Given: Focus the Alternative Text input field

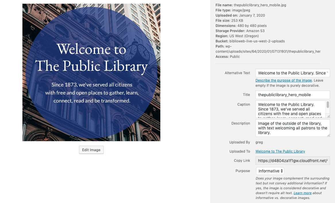Looking at the screenshot, I should 292,73.
